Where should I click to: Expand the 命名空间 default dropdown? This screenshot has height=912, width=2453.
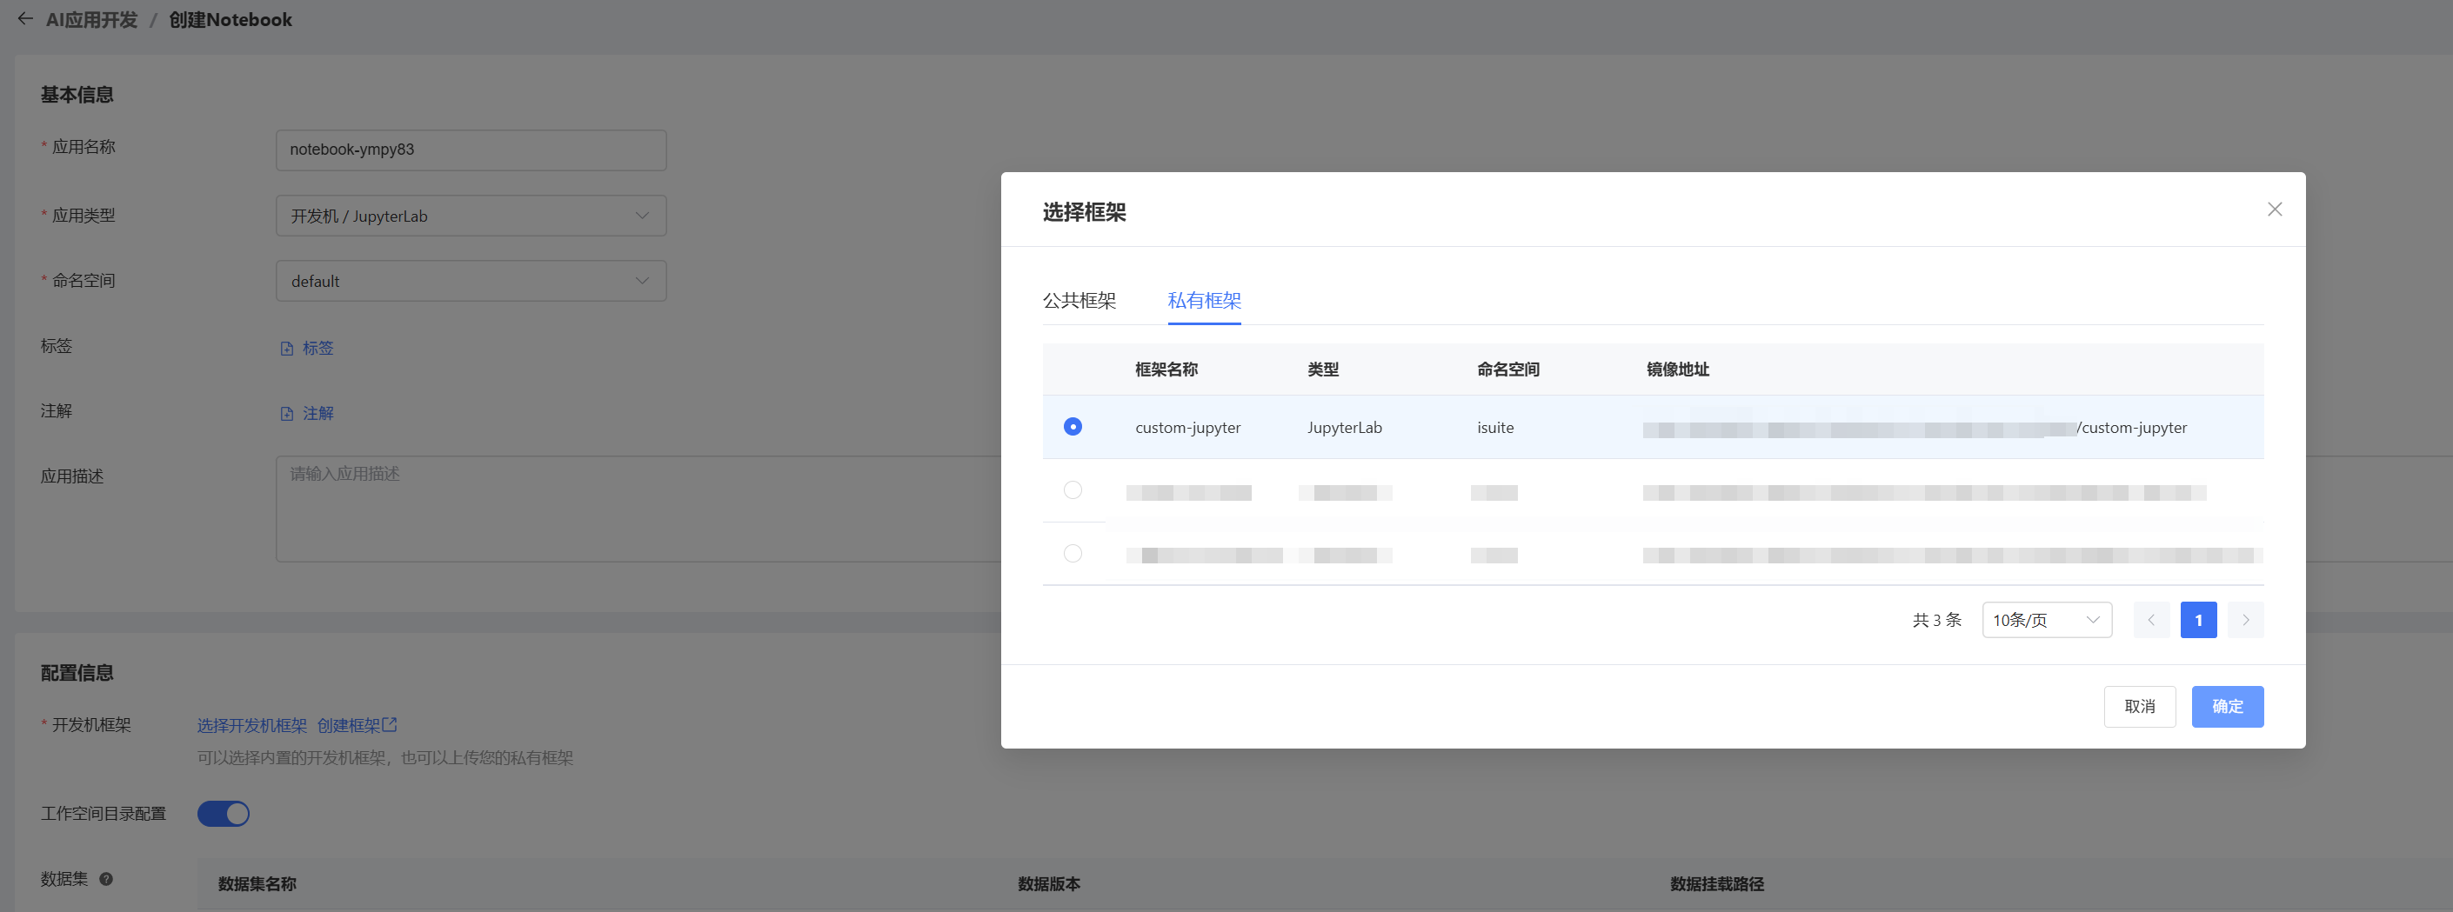[471, 281]
